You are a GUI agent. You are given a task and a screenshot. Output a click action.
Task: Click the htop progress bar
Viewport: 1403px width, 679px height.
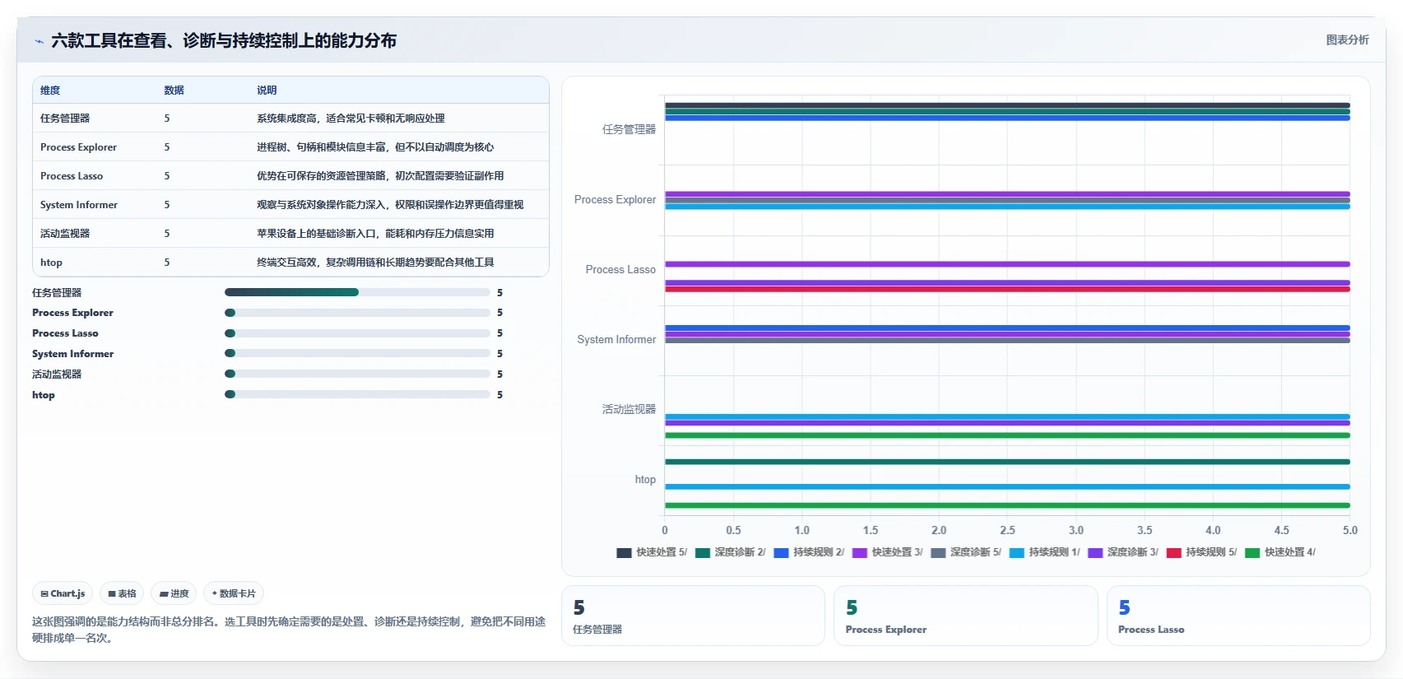coord(357,394)
